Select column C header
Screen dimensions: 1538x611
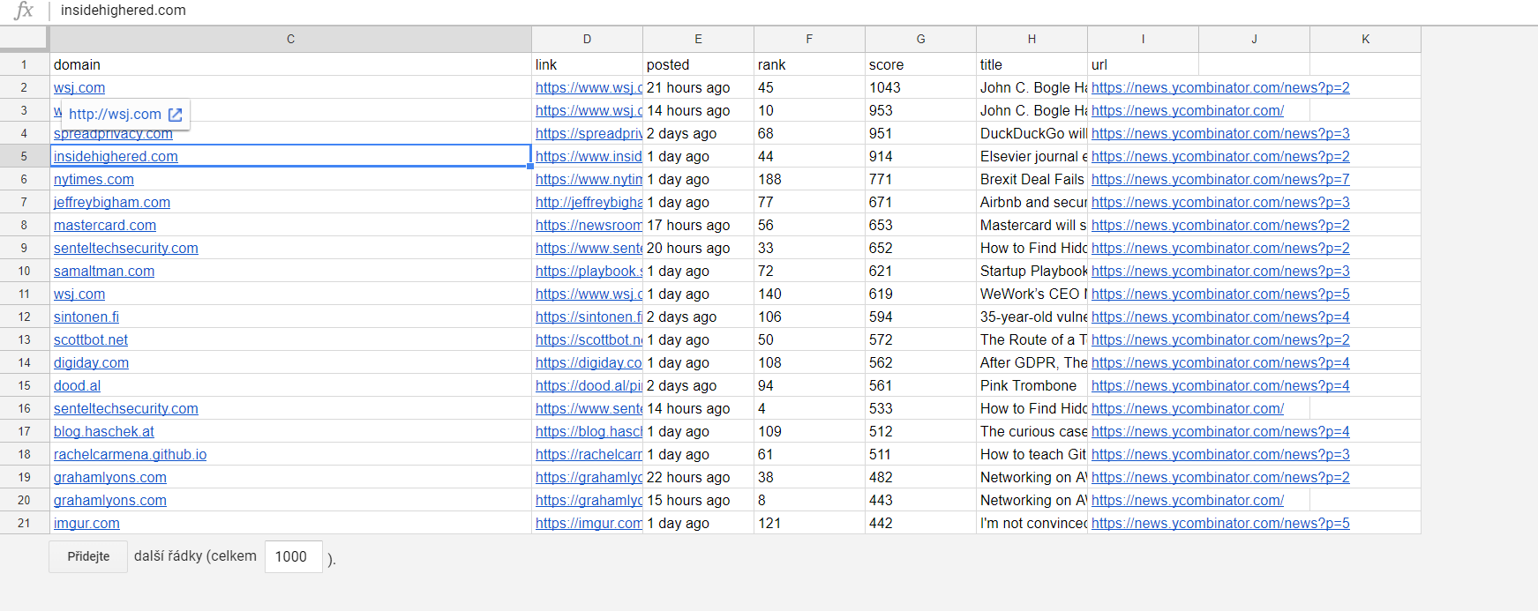point(290,39)
